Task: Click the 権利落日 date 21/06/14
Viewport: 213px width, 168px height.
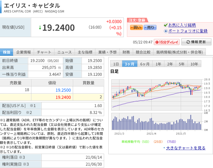Action: [94, 157]
